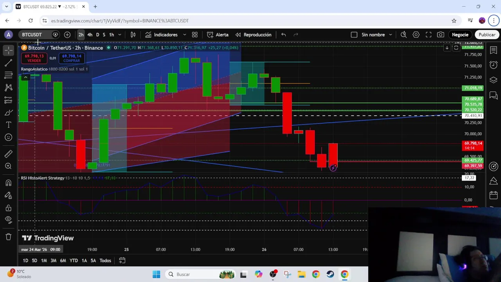The image size is (501, 282).
Task: Open File Explorer from the taskbar
Action: pos(301,275)
